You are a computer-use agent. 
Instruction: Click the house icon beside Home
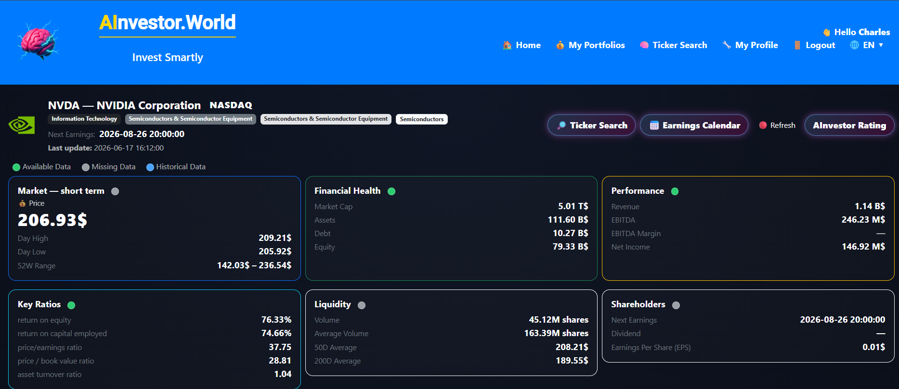pyautogui.click(x=507, y=45)
